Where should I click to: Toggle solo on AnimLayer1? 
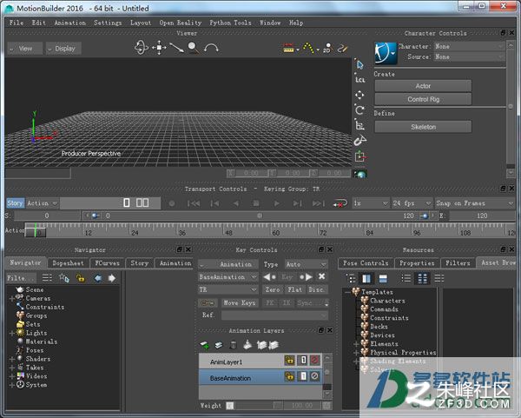point(303,360)
